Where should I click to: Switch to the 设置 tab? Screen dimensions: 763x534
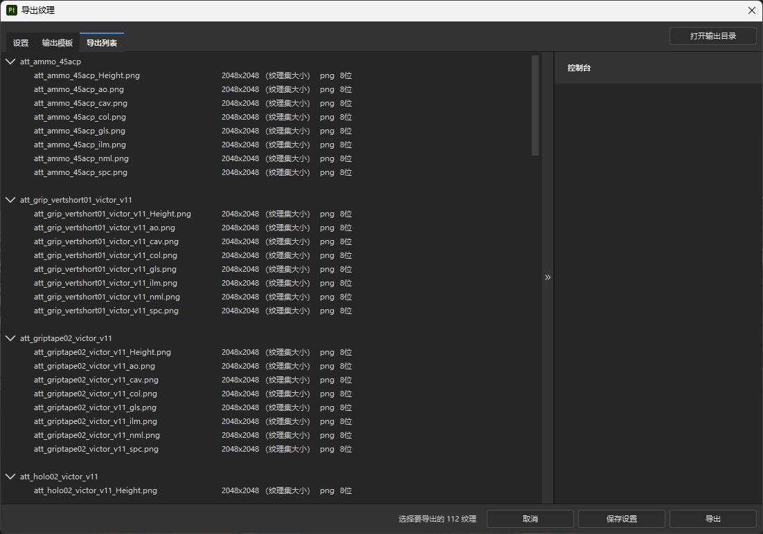tap(21, 43)
